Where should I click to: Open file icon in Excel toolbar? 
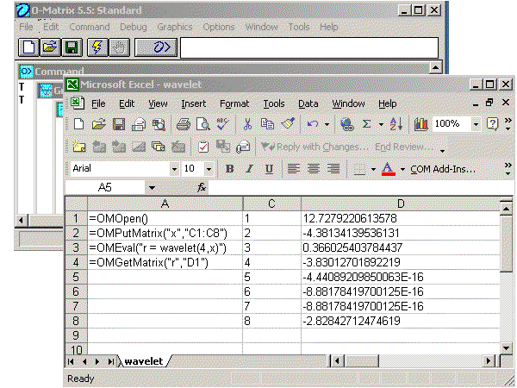click(99, 125)
